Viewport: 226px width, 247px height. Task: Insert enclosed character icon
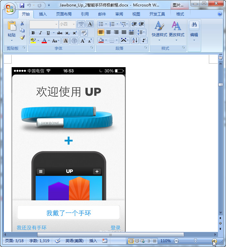tap(74, 41)
